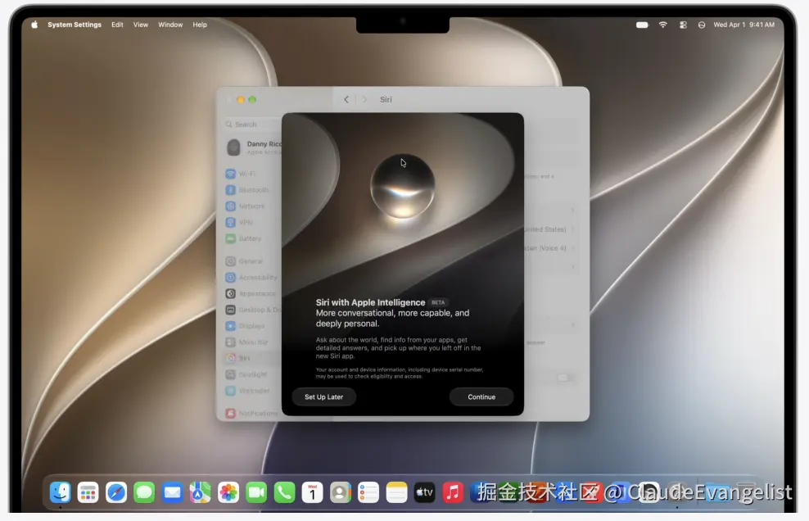
Task: Open Control Center in menu bar
Action: (x=683, y=25)
